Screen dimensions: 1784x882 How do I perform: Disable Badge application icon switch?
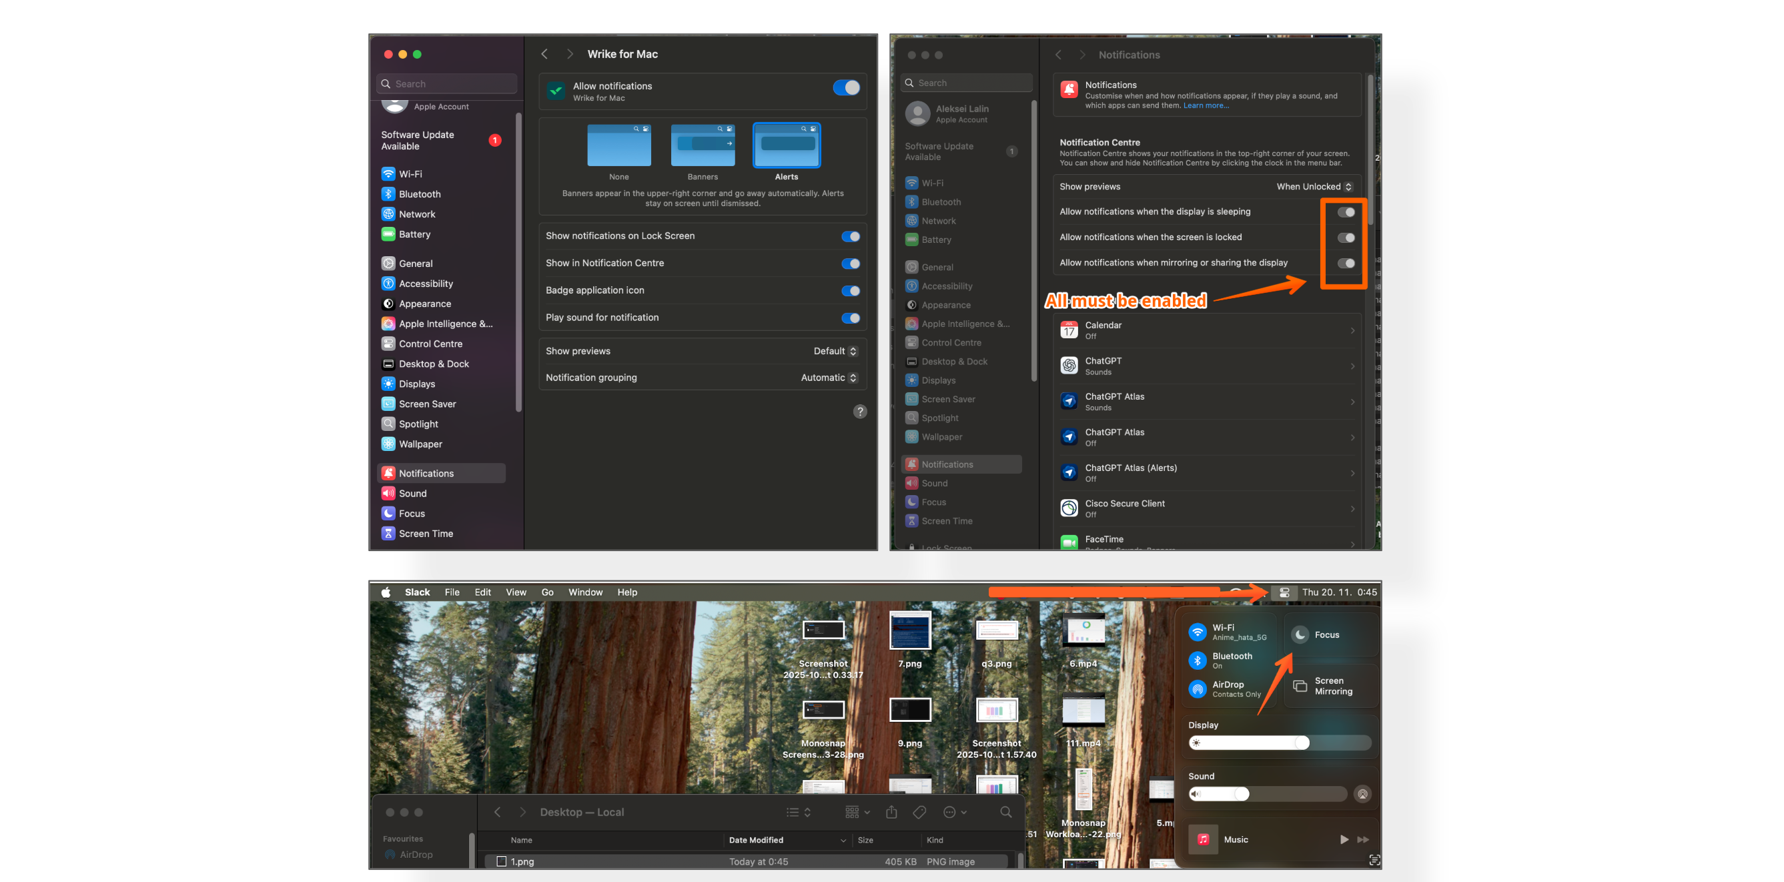[x=850, y=291]
